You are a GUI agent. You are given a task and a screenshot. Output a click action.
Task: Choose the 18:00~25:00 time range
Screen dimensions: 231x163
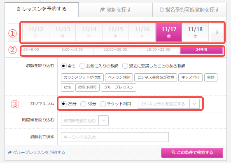click(x=159, y=50)
